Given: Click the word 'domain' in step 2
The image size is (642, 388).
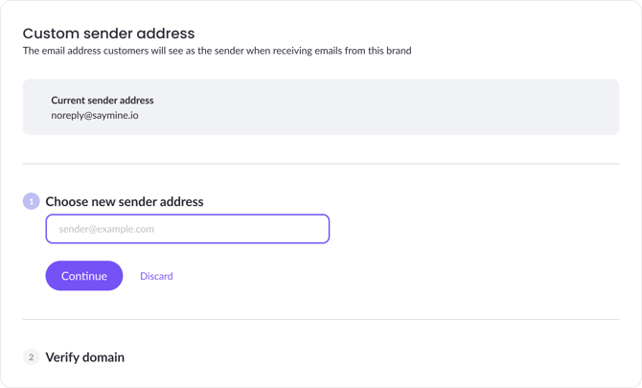Looking at the screenshot, I should (x=103, y=357).
